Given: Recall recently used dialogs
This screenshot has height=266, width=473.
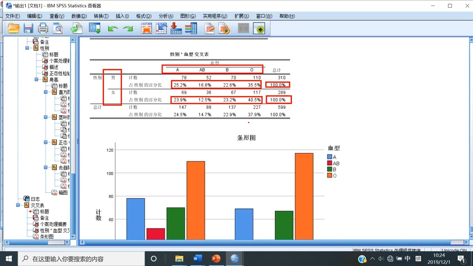Looking at the screenshot, I should coord(95,28).
